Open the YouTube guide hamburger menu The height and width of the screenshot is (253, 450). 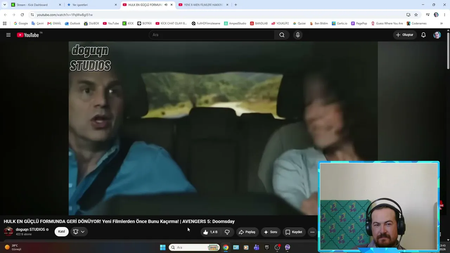(8, 35)
